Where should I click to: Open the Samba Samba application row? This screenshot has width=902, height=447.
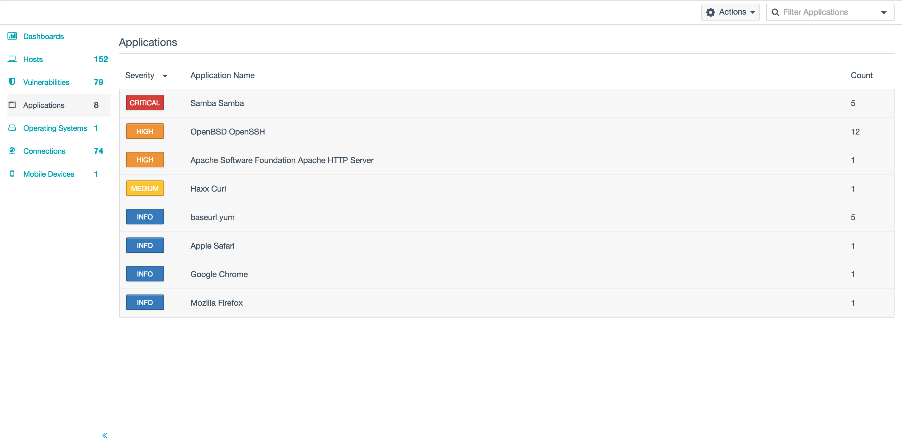pyautogui.click(x=217, y=103)
